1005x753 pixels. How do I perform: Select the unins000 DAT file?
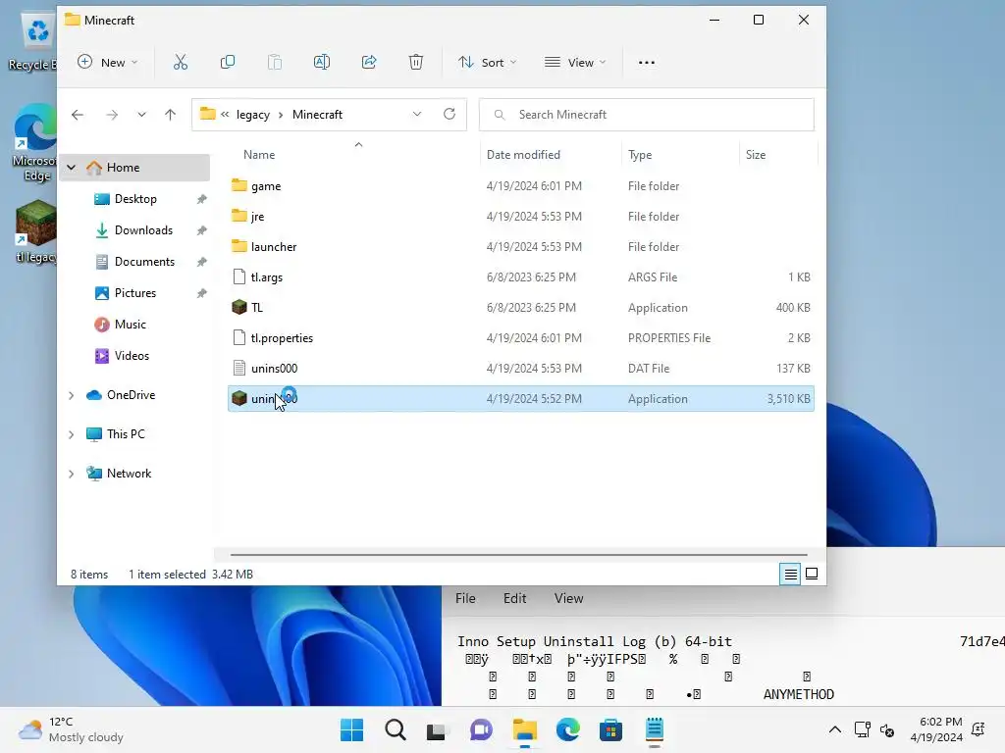(521, 369)
